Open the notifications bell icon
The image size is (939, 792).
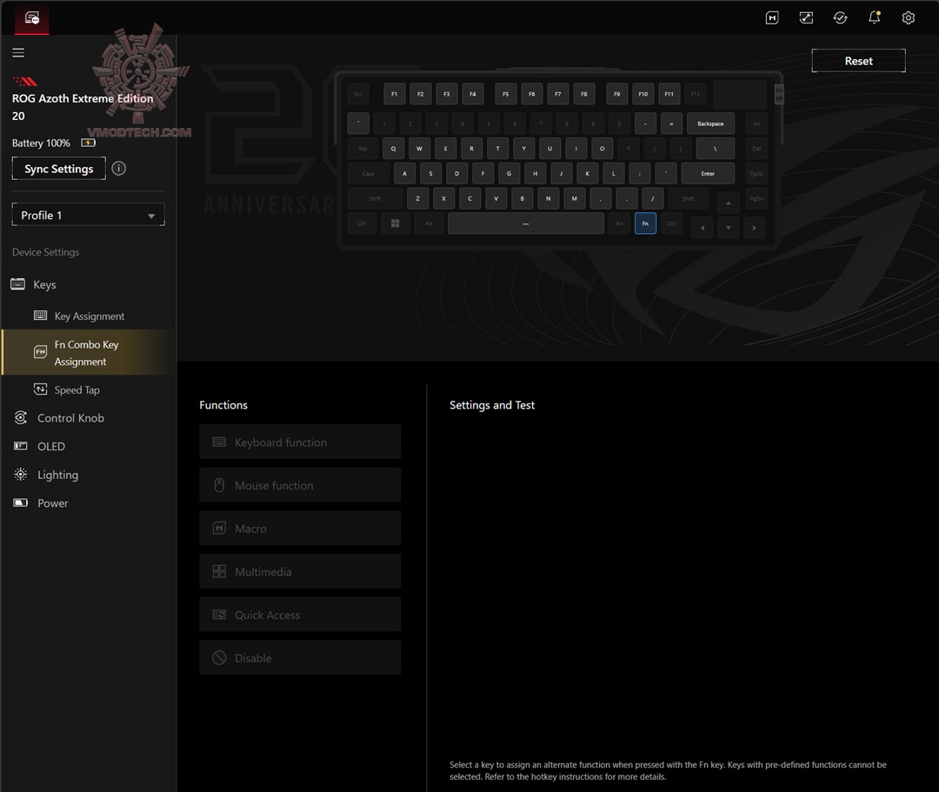pos(875,17)
